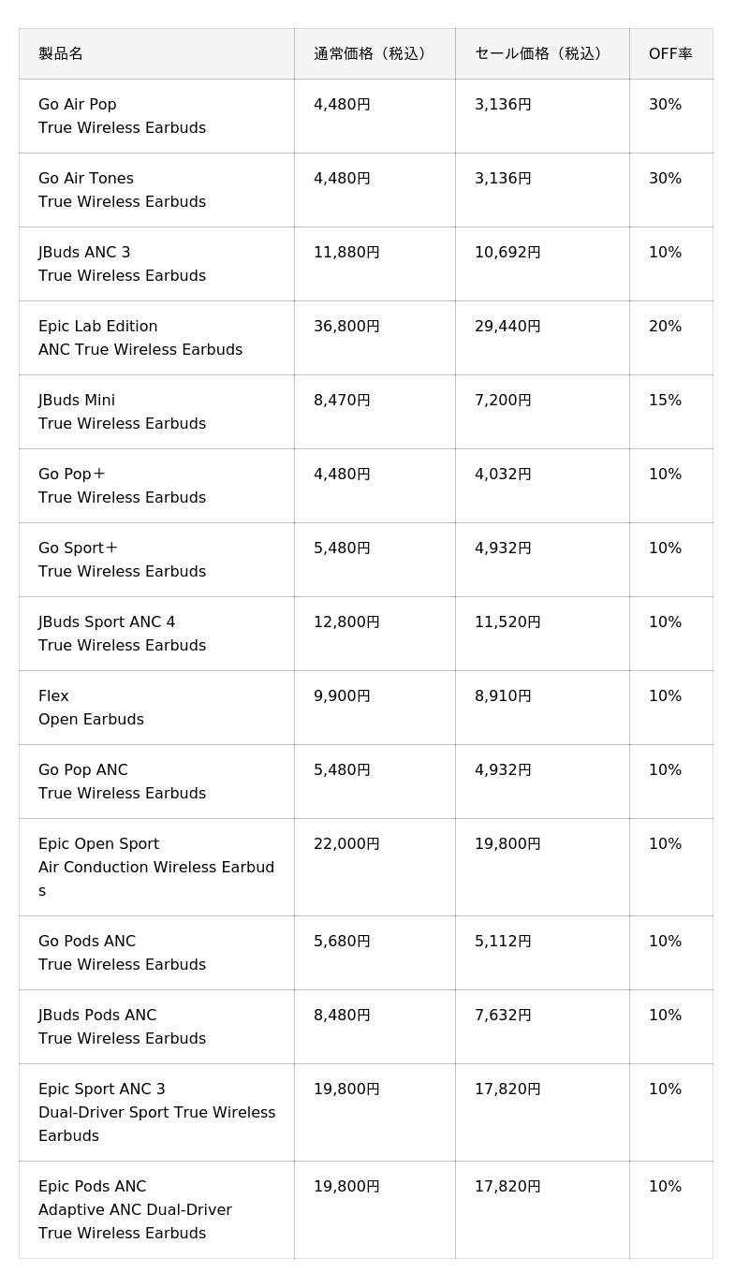The width and height of the screenshot is (749, 1287).
Task: Select the Go Air Tones product cell
Action: pos(156,190)
